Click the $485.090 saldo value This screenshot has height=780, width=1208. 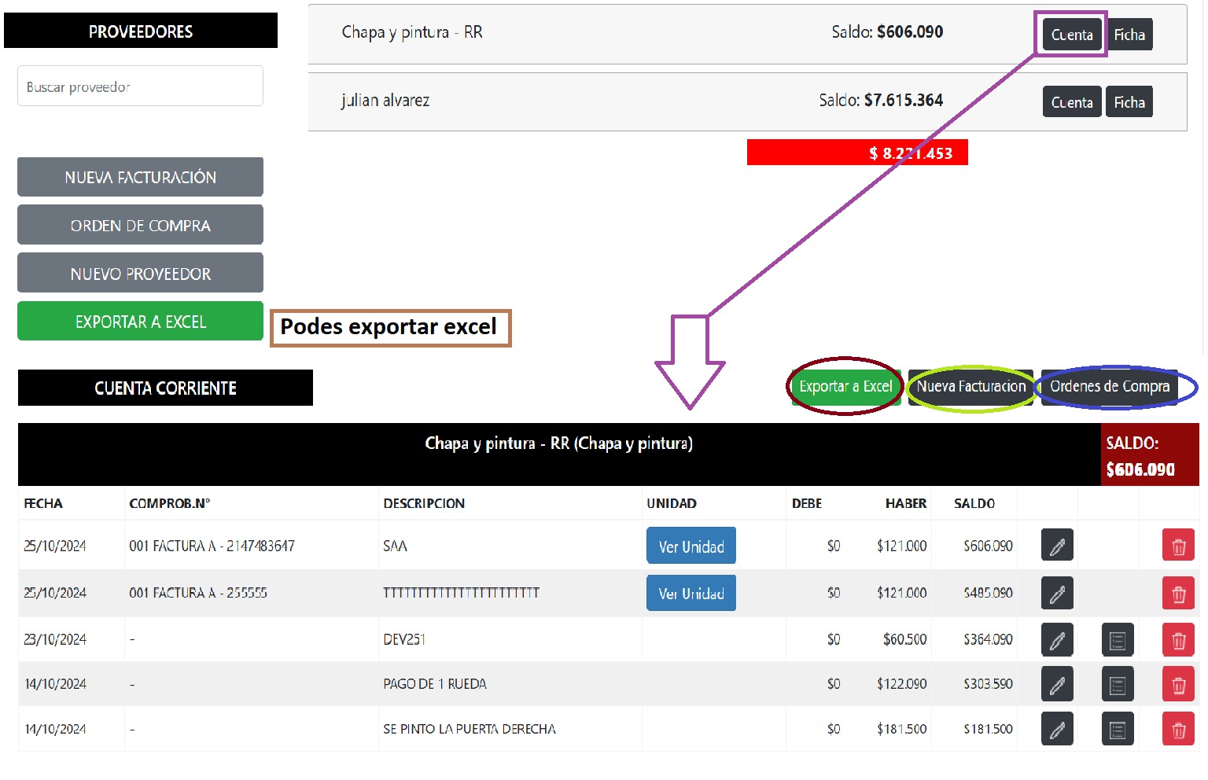[988, 593]
